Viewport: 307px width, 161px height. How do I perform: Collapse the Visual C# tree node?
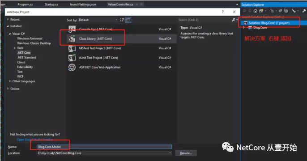(x=10, y=34)
